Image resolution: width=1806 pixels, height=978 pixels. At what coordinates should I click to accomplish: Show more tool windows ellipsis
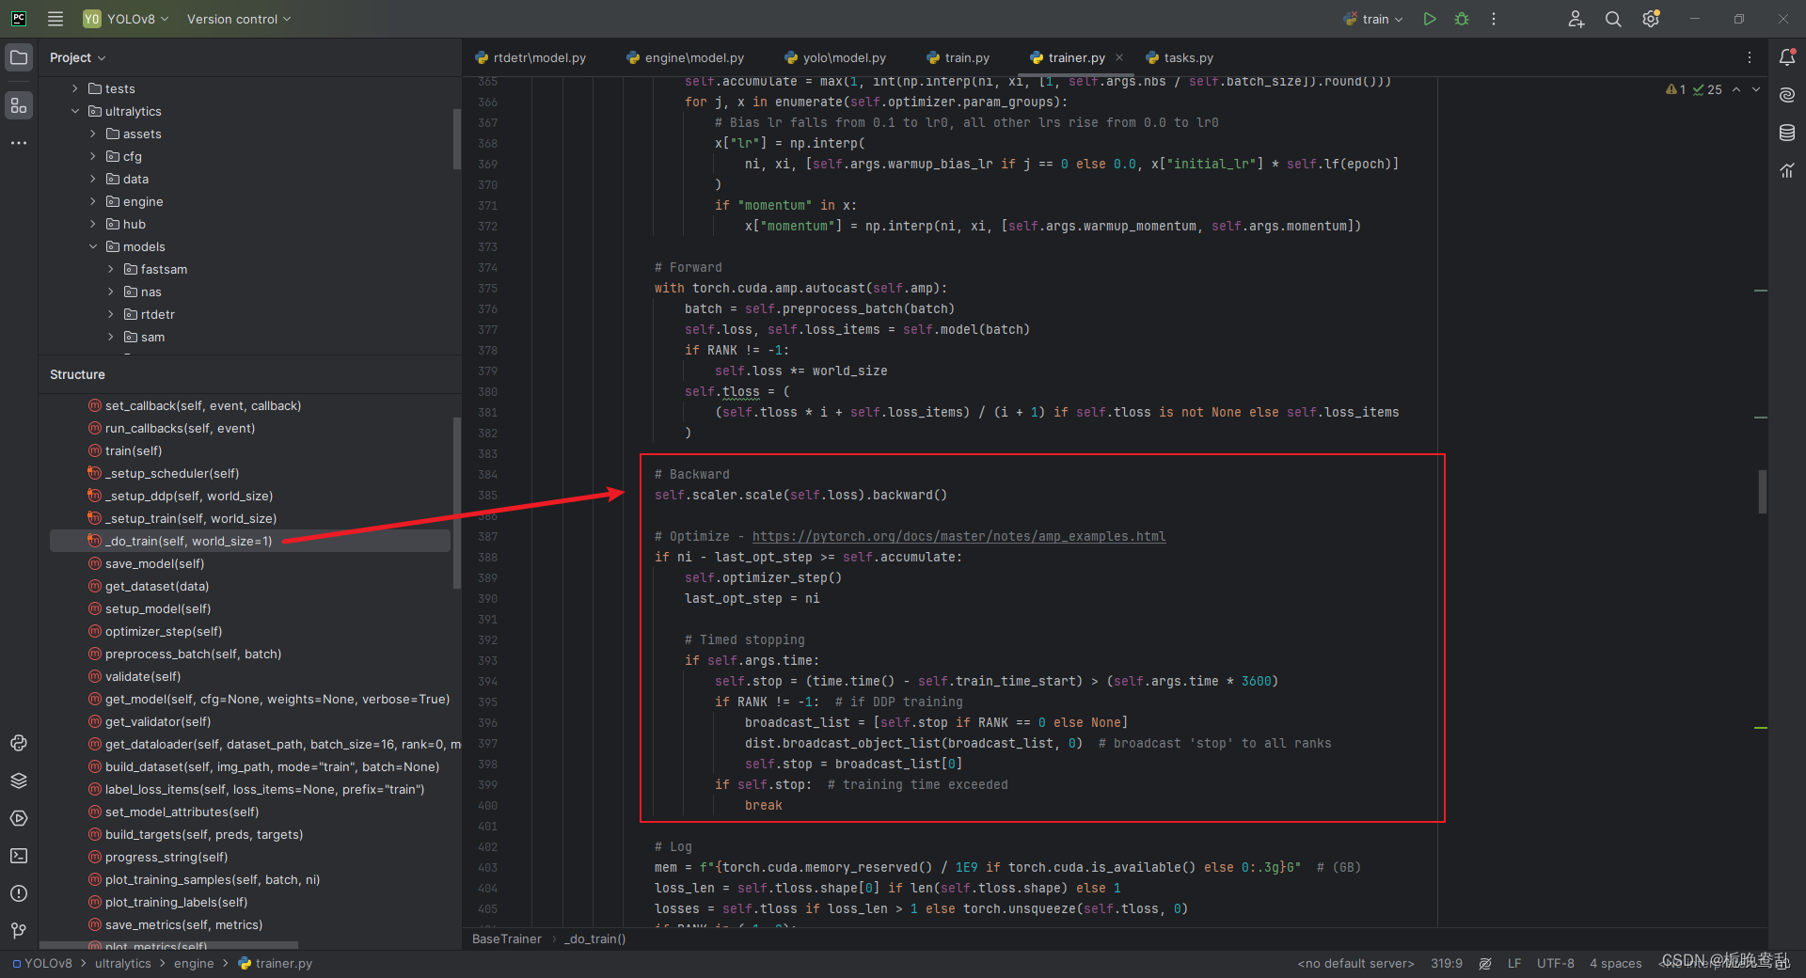click(x=19, y=143)
